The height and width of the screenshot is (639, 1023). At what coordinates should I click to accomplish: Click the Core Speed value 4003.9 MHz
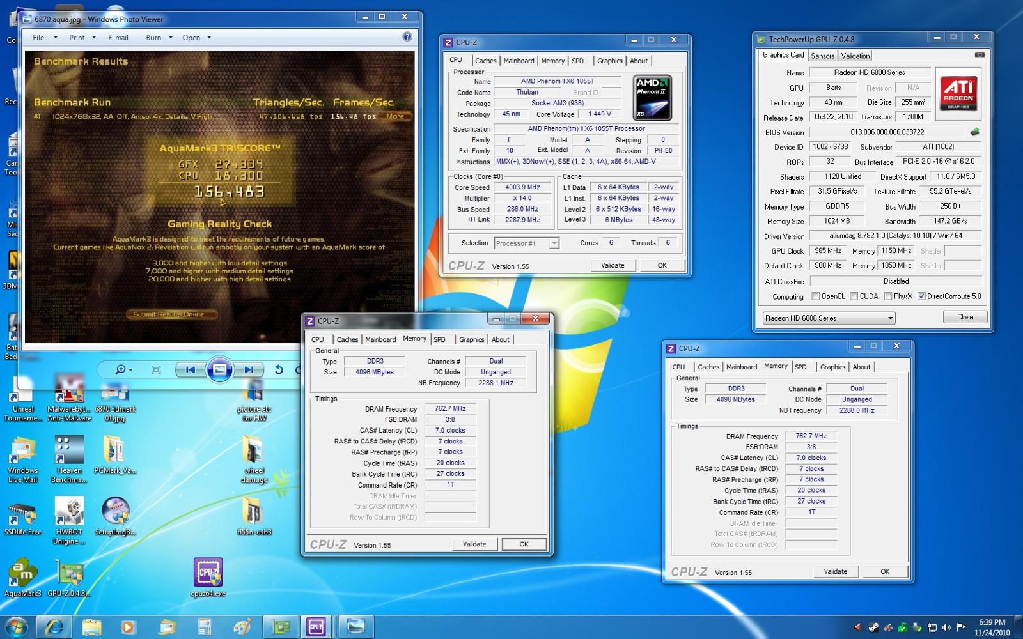(x=522, y=187)
